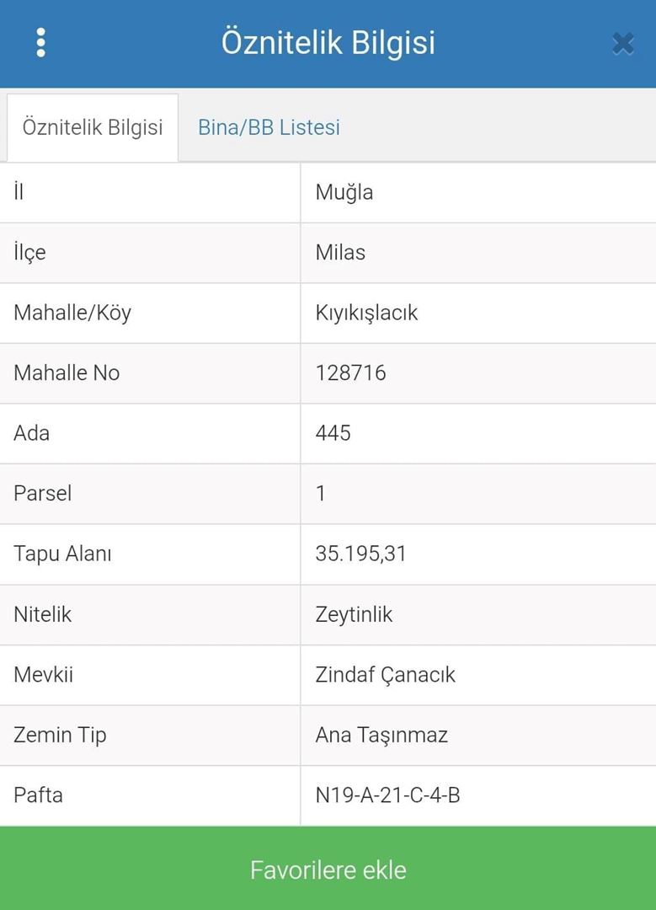Click Mahalle No value 128716
The image size is (656, 910).
(350, 372)
